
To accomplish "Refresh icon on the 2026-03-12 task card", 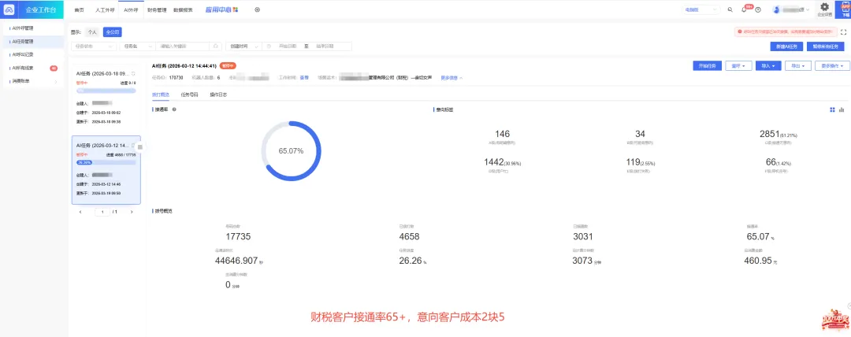I will tap(133, 146).
